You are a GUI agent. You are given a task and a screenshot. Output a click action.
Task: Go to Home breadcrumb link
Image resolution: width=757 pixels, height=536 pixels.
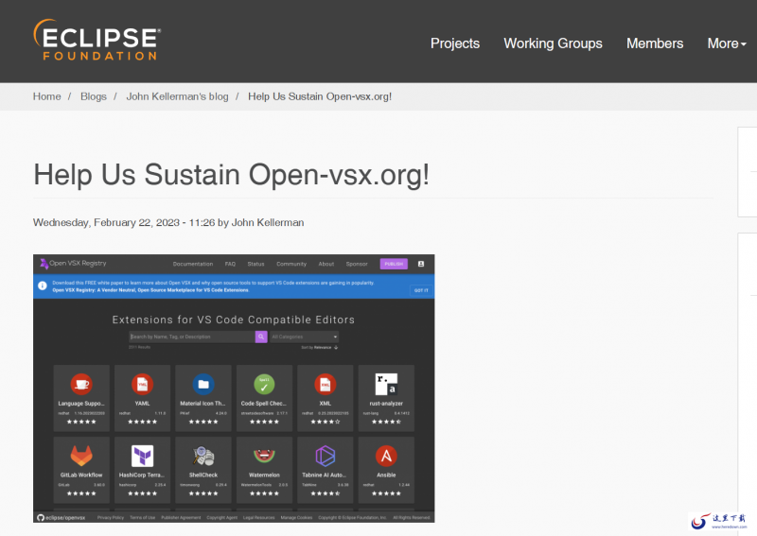[46, 96]
